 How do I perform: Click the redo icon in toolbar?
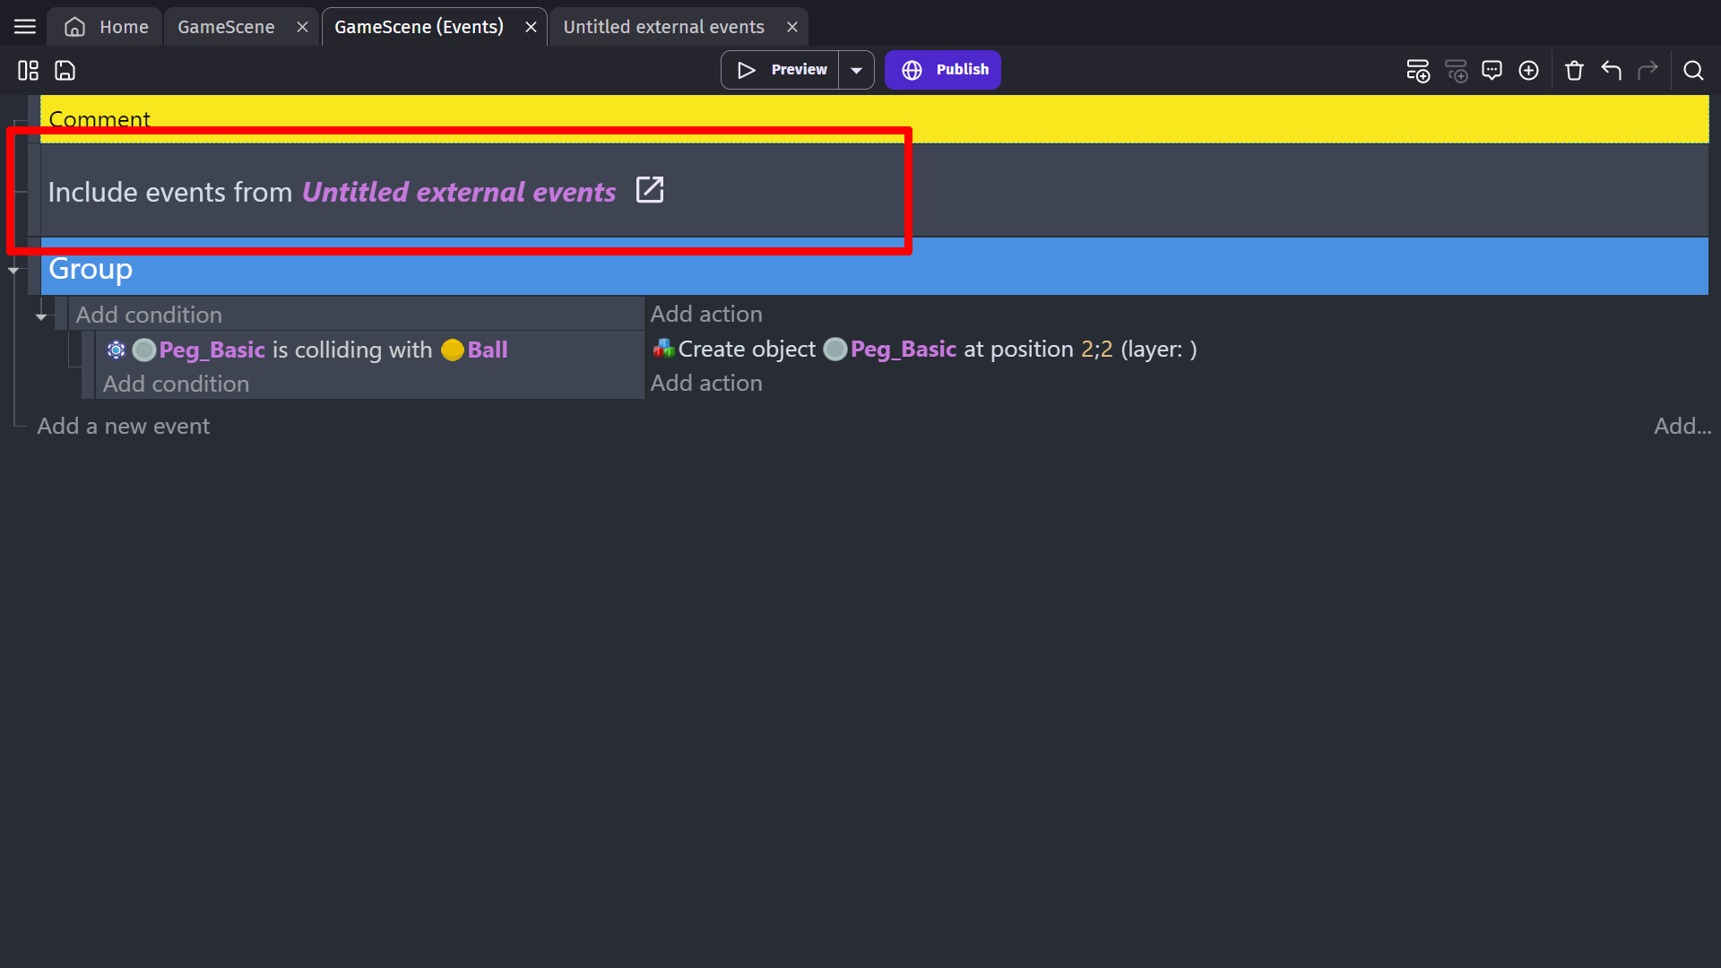[x=1651, y=71]
